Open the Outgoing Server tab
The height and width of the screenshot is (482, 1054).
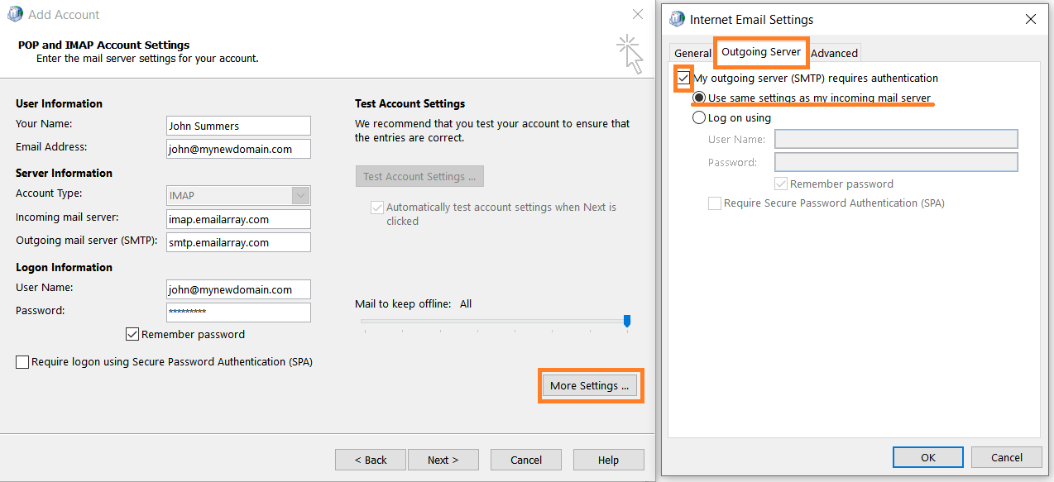pyautogui.click(x=761, y=52)
